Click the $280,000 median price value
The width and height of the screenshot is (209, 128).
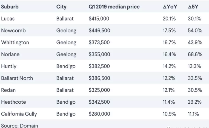click(99, 114)
